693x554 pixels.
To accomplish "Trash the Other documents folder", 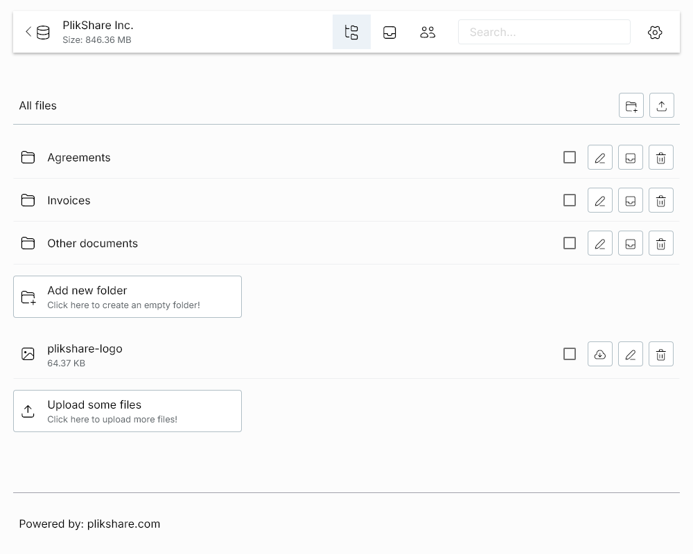I will tap(661, 243).
